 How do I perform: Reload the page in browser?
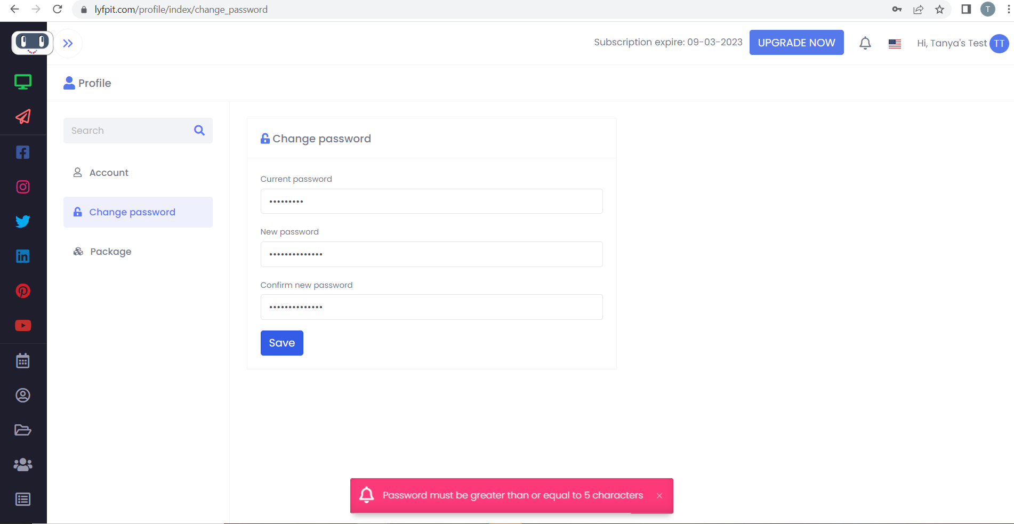58,9
